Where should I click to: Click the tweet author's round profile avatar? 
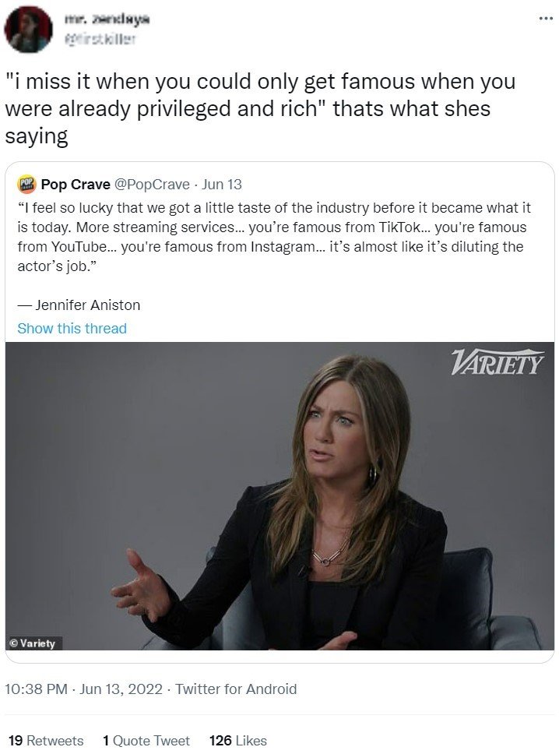coord(28,30)
